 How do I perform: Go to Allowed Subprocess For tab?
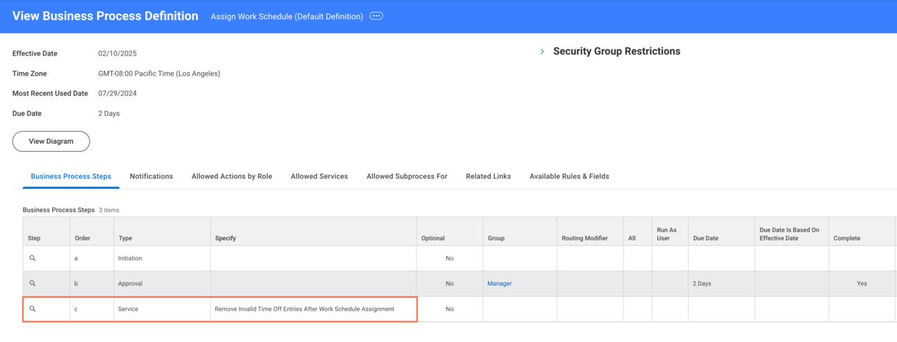pyautogui.click(x=407, y=176)
